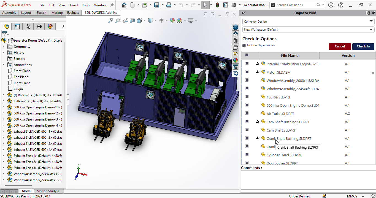Click the MMGS unit system in status bar
Viewport: 376px width, 198px height.
pyautogui.click(x=352, y=196)
